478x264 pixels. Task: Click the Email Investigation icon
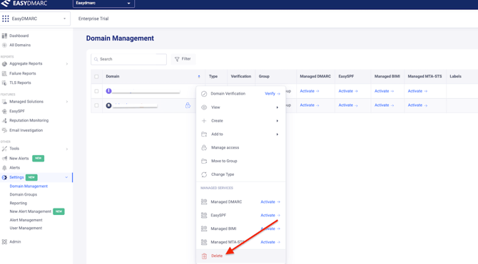click(4, 130)
